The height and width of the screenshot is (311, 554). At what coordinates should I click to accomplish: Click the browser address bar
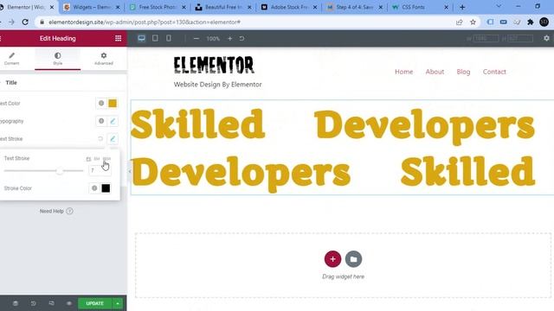(x=248, y=22)
